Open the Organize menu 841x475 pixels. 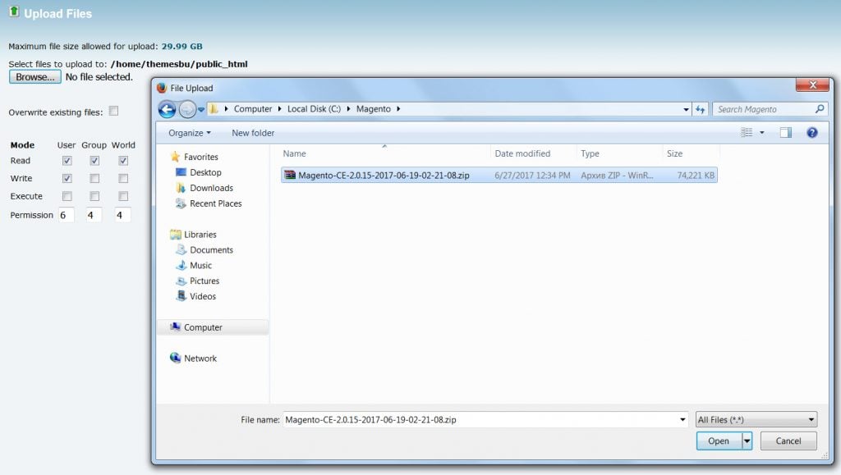189,133
